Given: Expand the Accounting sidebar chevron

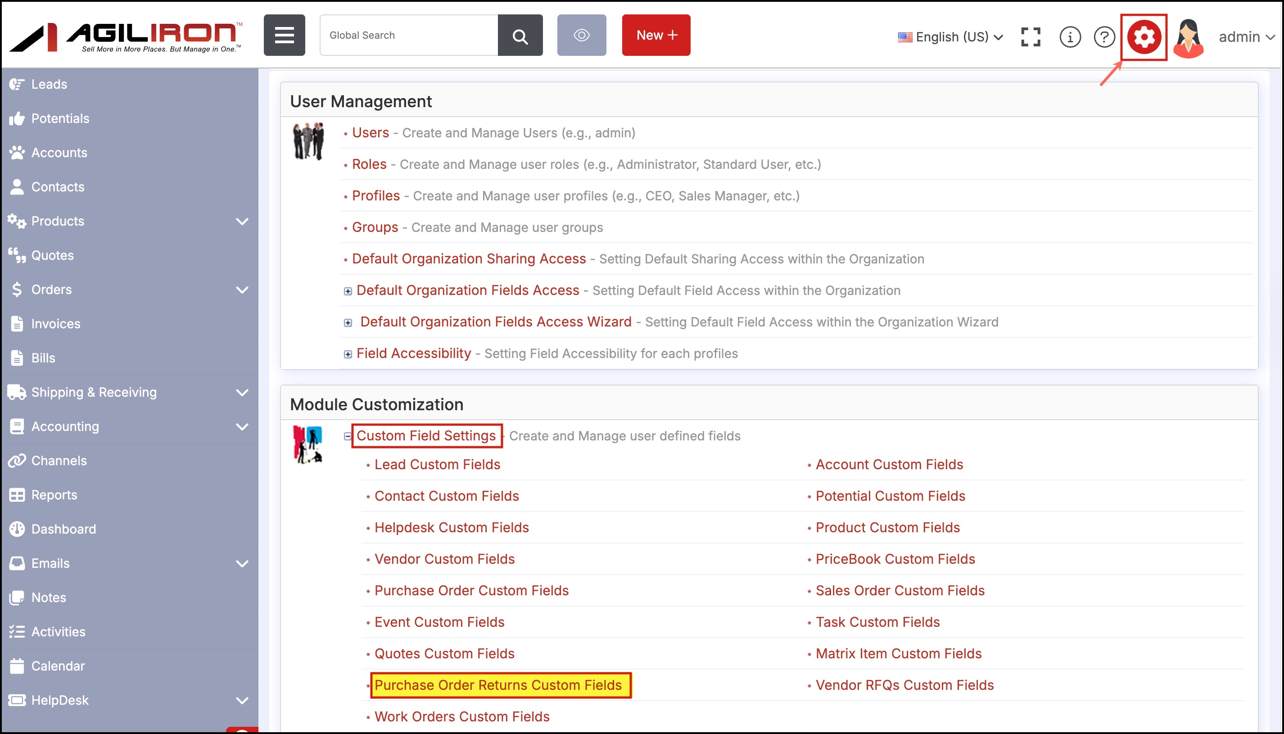Looking at the screenshot, I should click(x=242, y=426).
